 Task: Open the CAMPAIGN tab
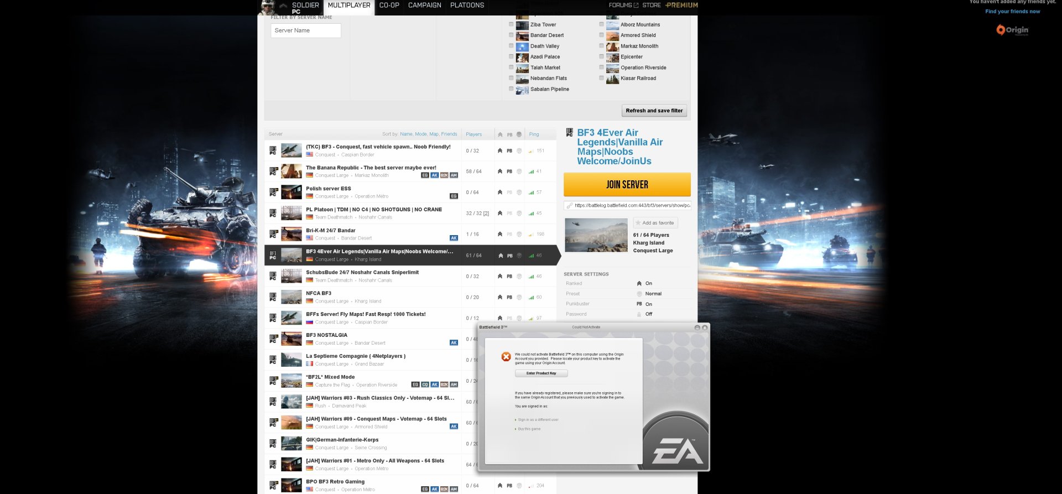(425, 6)
